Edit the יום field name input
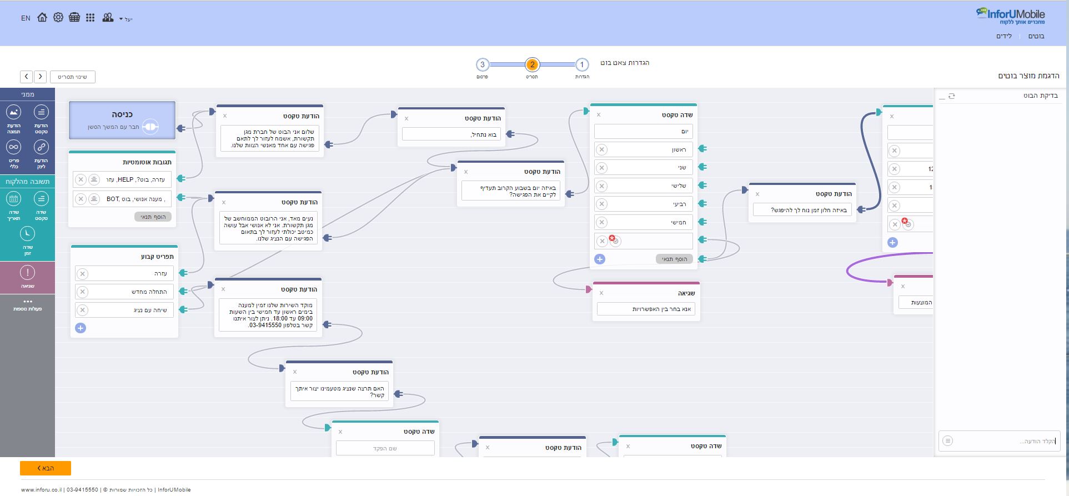 click(x=644, y=132)
